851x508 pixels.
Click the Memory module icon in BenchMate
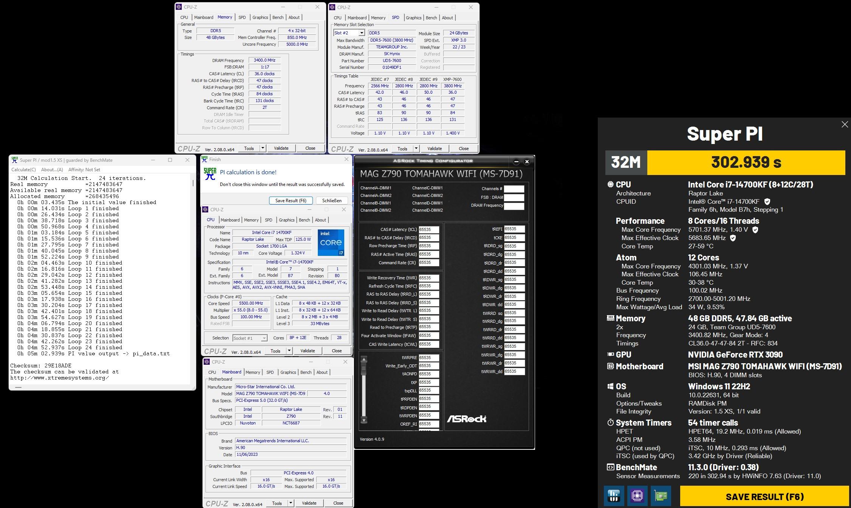(x=610, y=318)
